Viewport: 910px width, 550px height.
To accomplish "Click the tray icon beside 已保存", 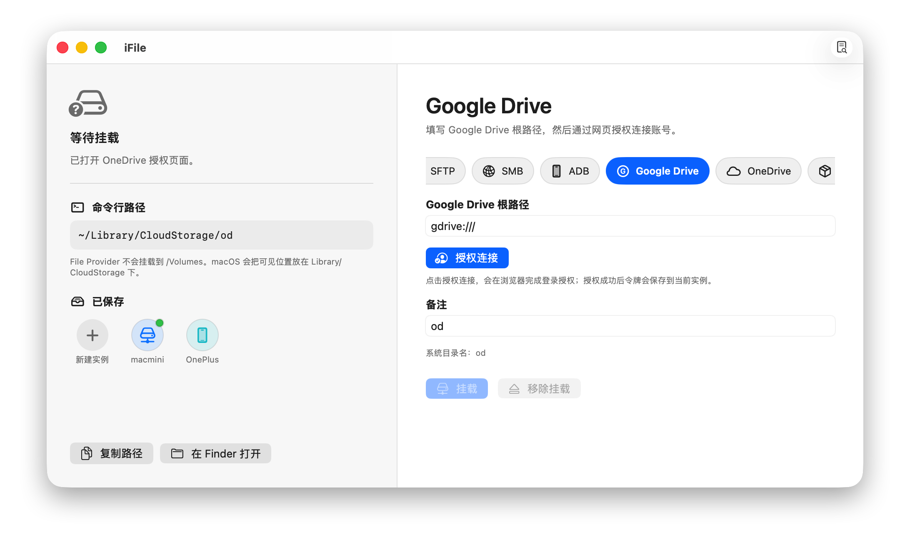I will [x=77, y=302].
